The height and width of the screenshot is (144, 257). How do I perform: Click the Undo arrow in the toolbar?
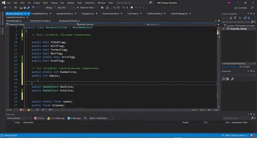[33, 8]
